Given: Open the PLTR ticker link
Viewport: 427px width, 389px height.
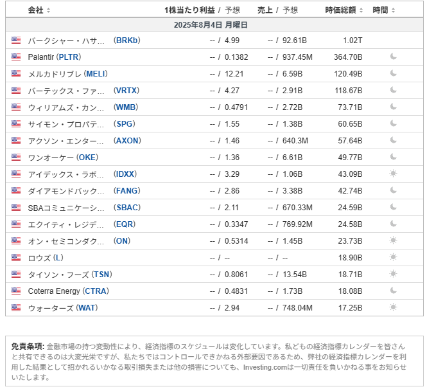Looking at the screenshot, I should click(69, 57).
